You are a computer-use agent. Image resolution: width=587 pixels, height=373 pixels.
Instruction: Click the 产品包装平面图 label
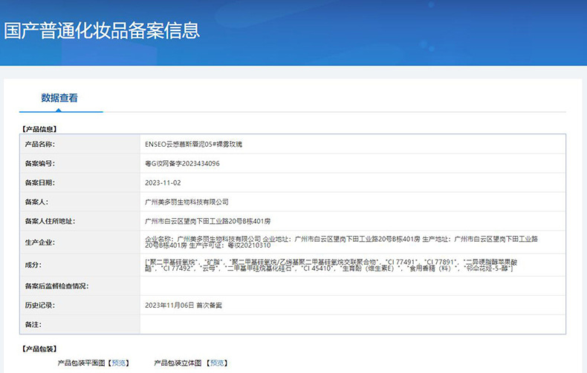[x=82, y=363]
